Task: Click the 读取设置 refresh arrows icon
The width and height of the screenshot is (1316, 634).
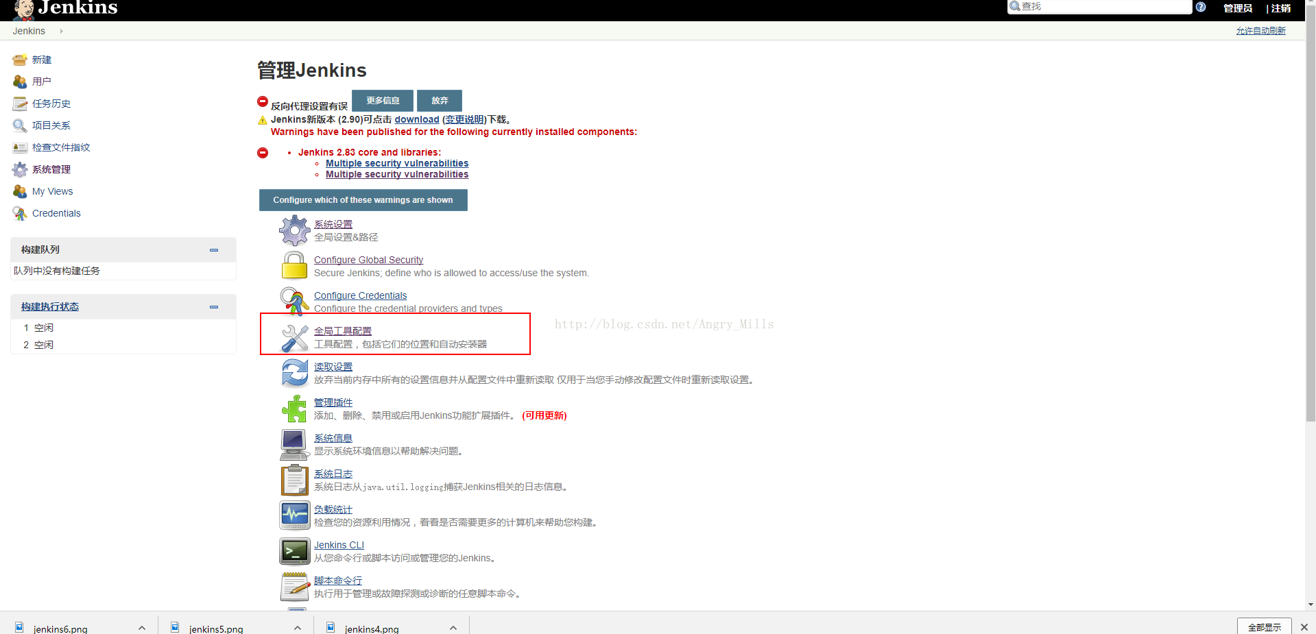Action: pos(295,373)
